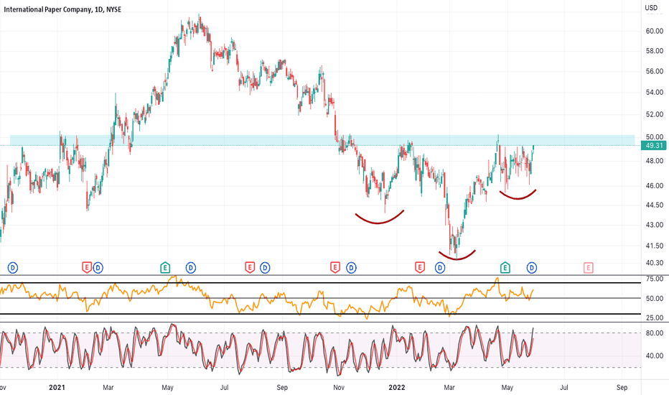This screenshot has width=669, height=395.
Task: Click the 52.00 price axis label
Action: pos(655,114)
